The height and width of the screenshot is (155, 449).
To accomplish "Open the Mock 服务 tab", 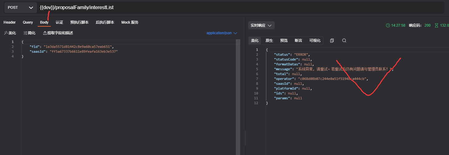I will (130, 22).
